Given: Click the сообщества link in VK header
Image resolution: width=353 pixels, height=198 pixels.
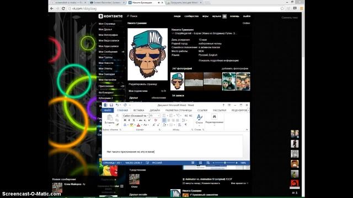Looking at the screenshot, I should (191, 16).
